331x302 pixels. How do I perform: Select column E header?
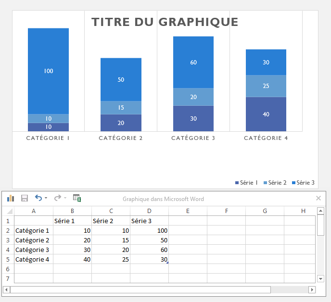click(x=188, y=211)
